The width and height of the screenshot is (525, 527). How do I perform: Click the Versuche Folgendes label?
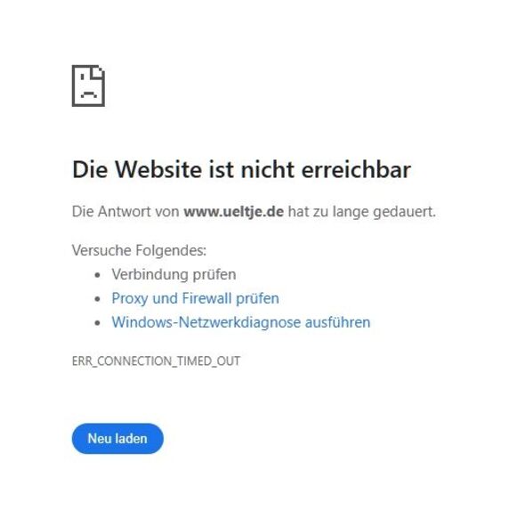coord(139,250)
